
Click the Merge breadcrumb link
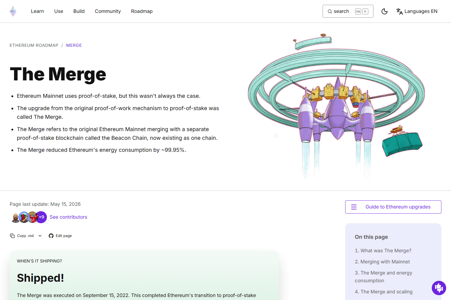coord(74,45)
